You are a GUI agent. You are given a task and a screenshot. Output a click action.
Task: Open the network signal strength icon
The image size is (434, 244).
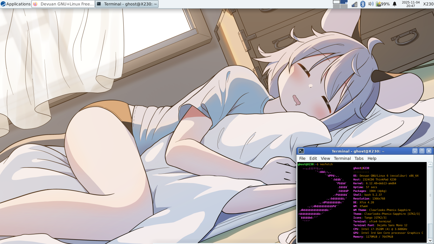click(354, 4)
